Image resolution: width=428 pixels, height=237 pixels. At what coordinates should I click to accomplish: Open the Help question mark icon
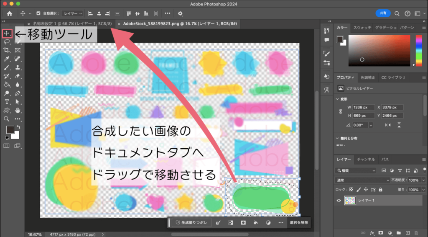(407, 13)
